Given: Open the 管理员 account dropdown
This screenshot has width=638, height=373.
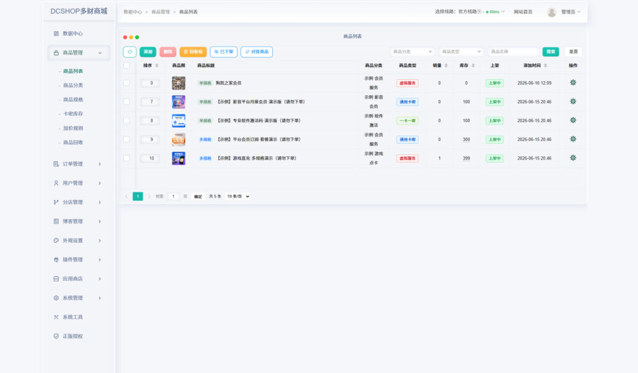Looking at the screenshot, I should [571, 12].
